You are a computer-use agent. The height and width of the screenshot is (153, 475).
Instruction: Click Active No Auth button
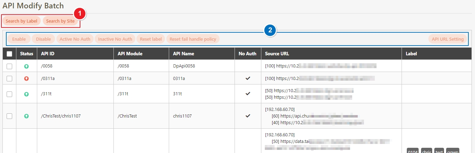[x=75, y=39]
